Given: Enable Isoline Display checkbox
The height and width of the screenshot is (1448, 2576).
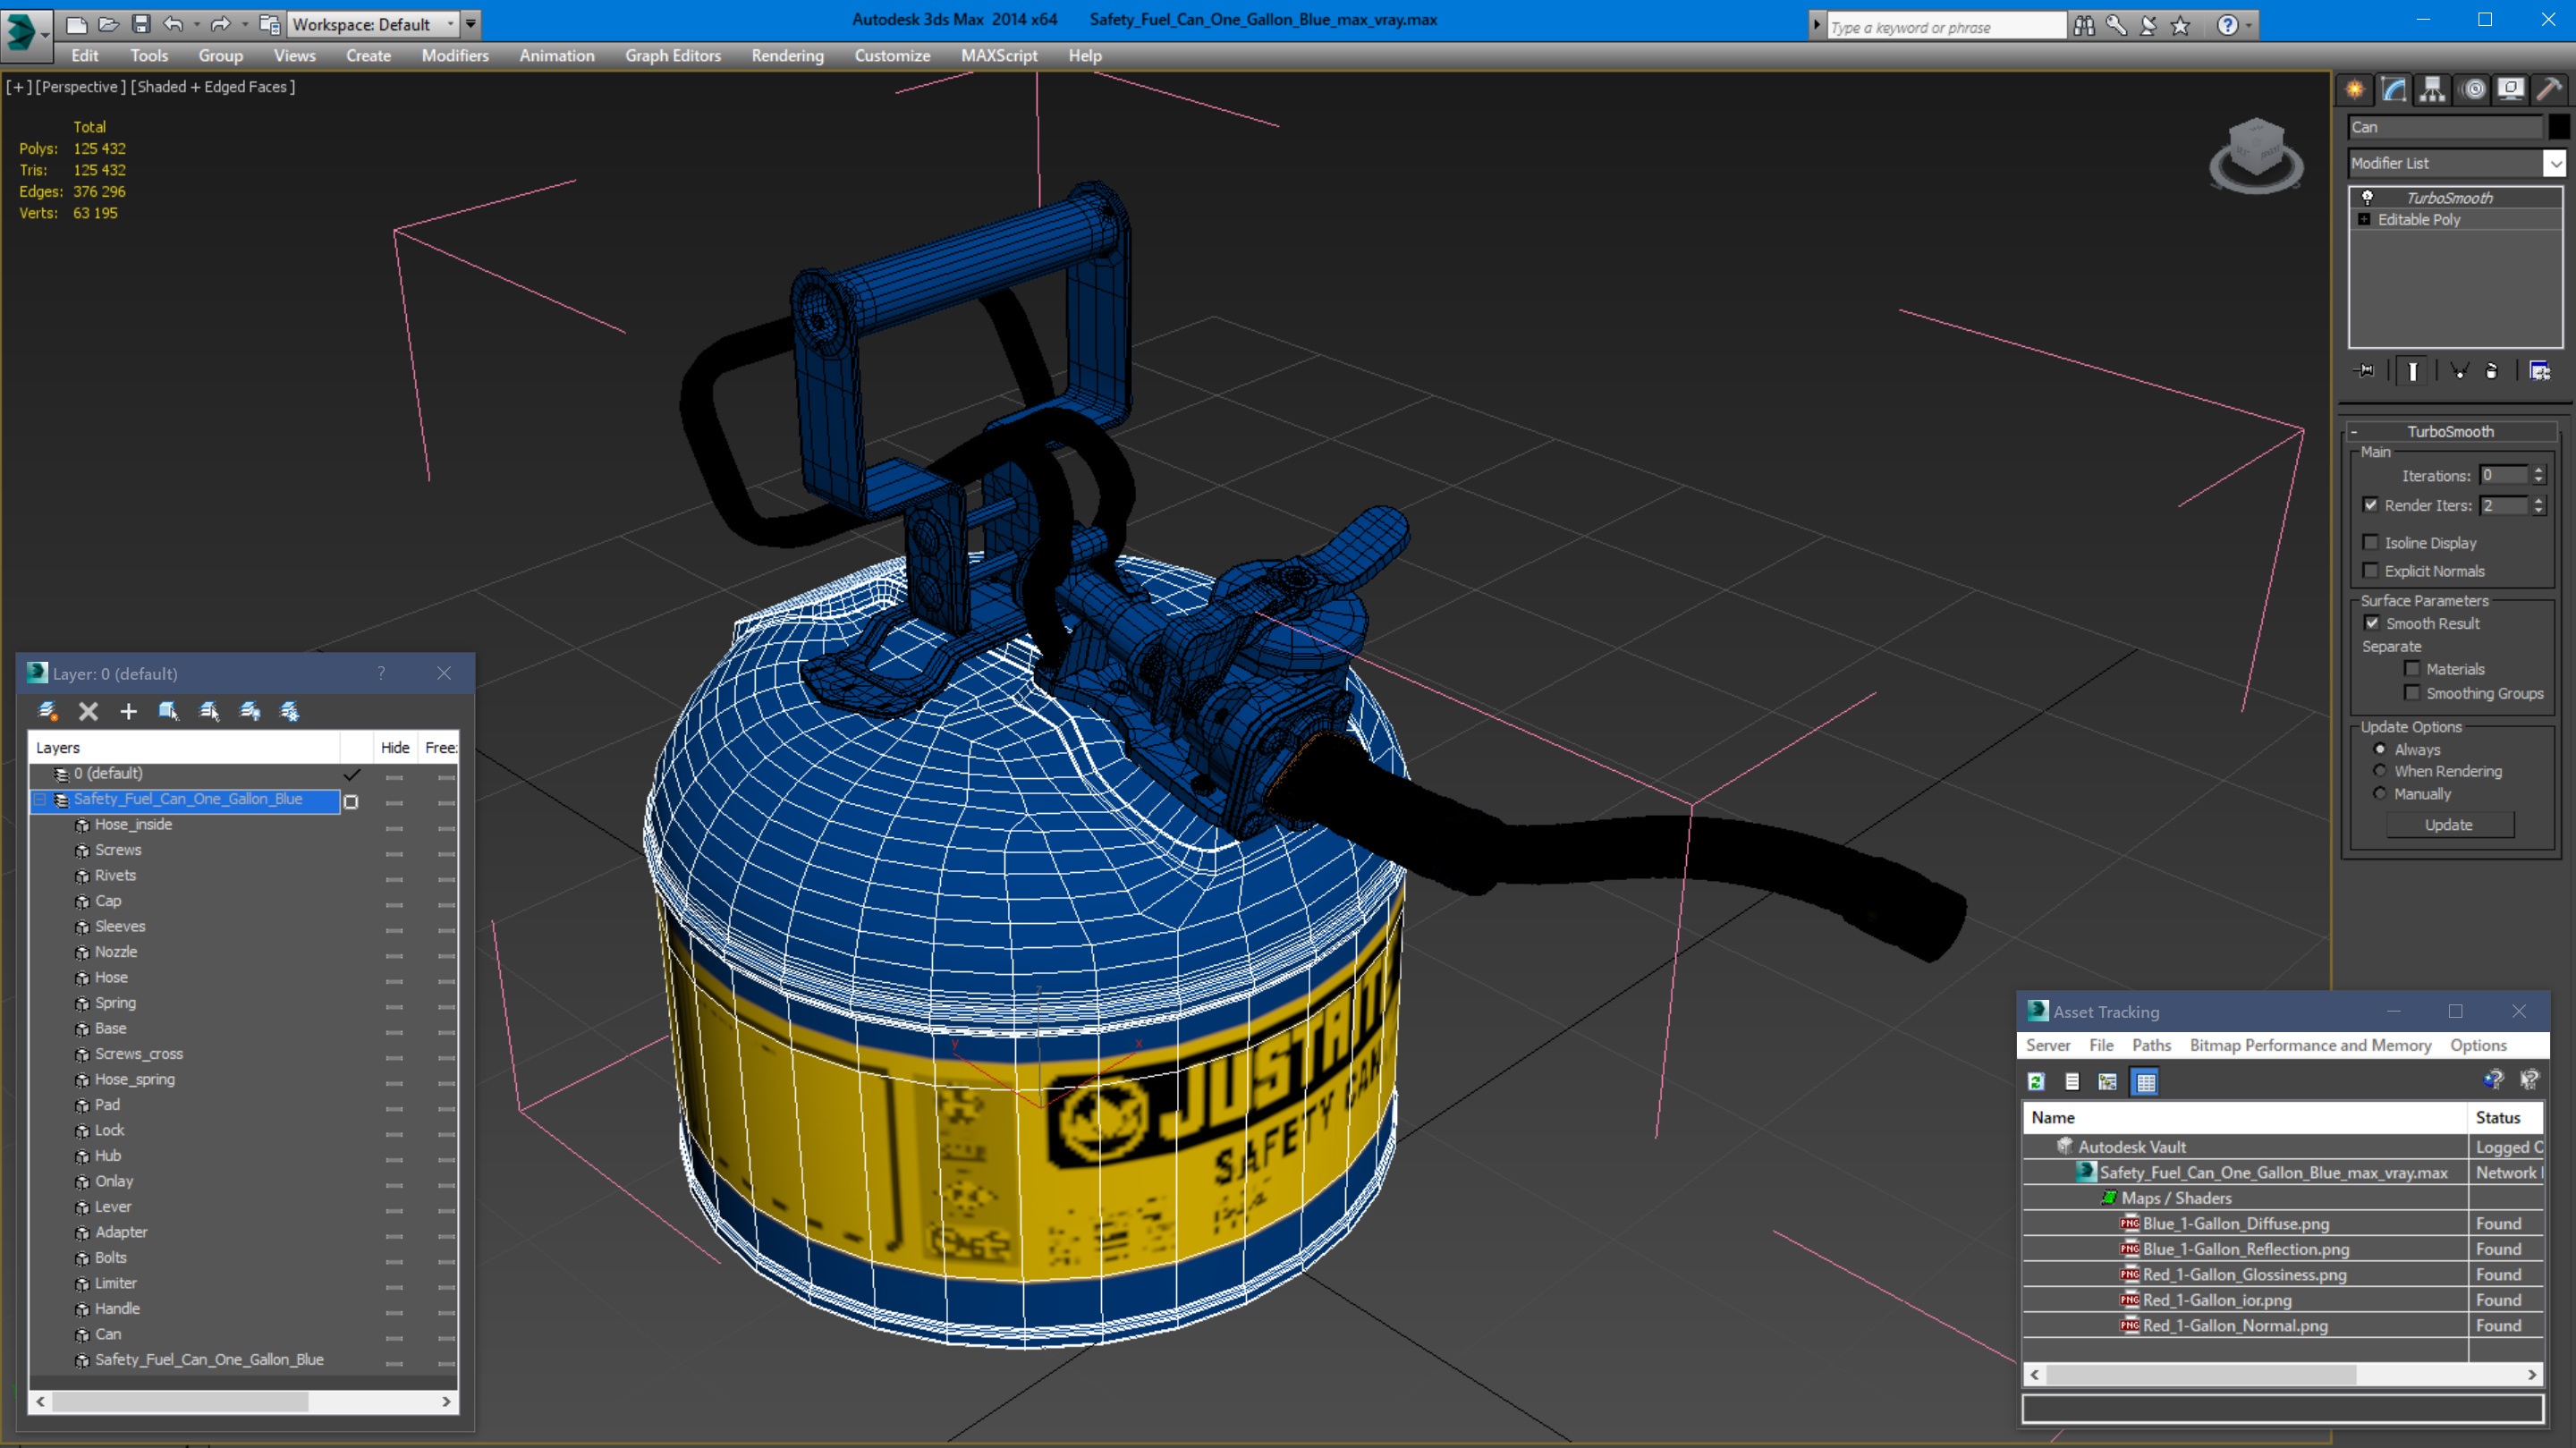Looking at the screenshot, I should click(x=2370, y=542).
